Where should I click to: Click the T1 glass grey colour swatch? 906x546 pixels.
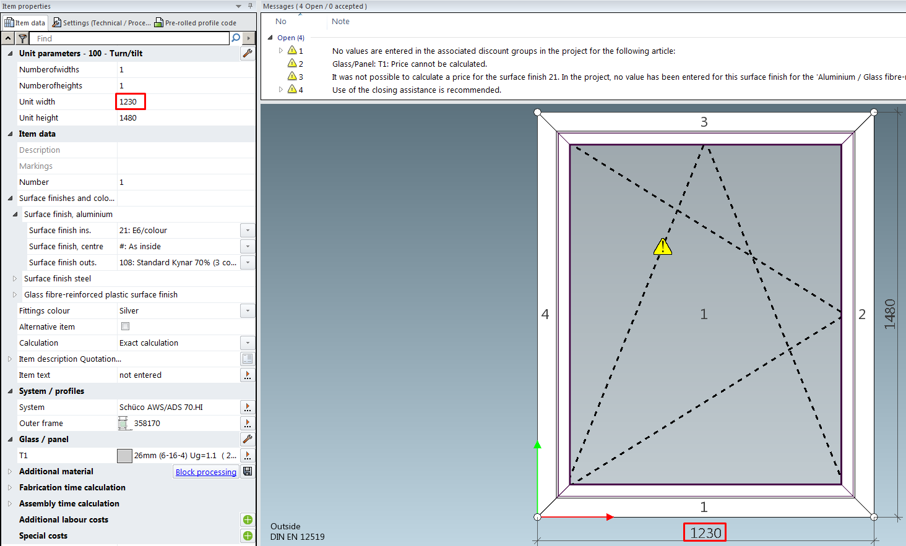(124, 456)
